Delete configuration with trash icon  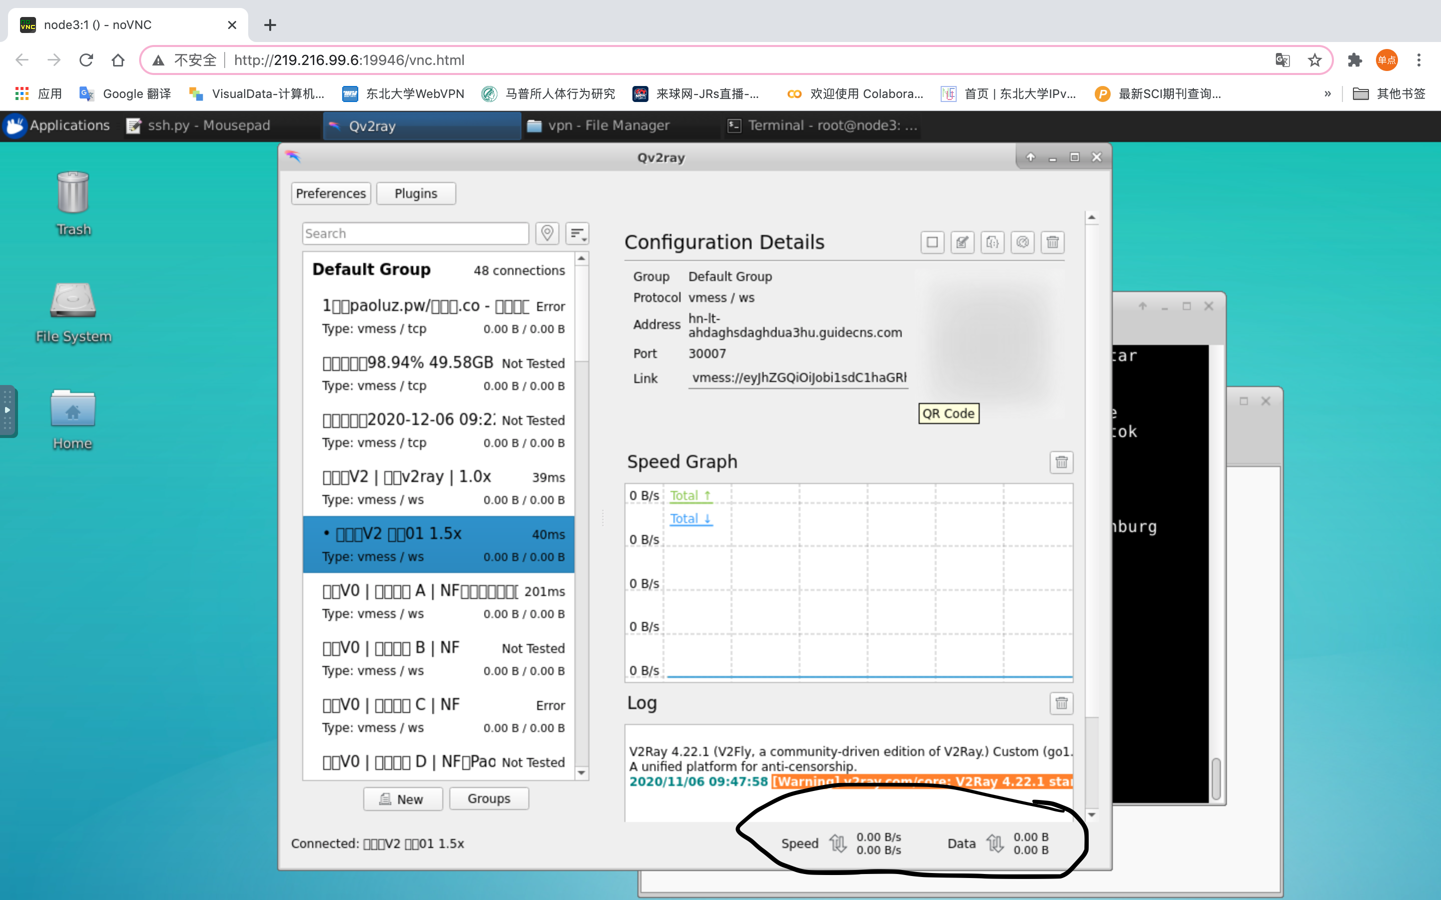pos(1052,242)
